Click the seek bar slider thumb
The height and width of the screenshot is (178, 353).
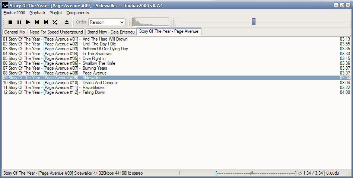(254, 22)
